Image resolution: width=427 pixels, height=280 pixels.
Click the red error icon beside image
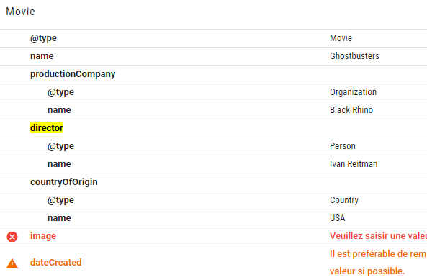[x=12, y=237]
